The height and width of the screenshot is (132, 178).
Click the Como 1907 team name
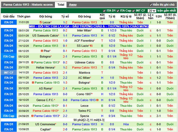tap(85, 94)
